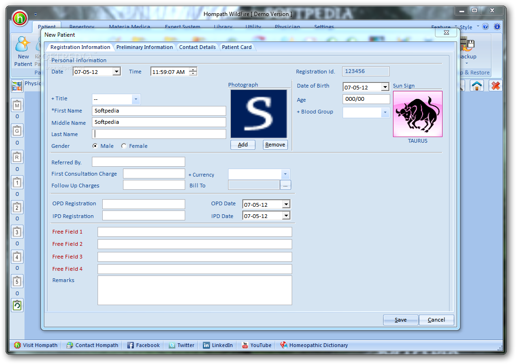516x364 pixels.
Task: Click the patient photograph thumbnail
Action: coord(259,114)
